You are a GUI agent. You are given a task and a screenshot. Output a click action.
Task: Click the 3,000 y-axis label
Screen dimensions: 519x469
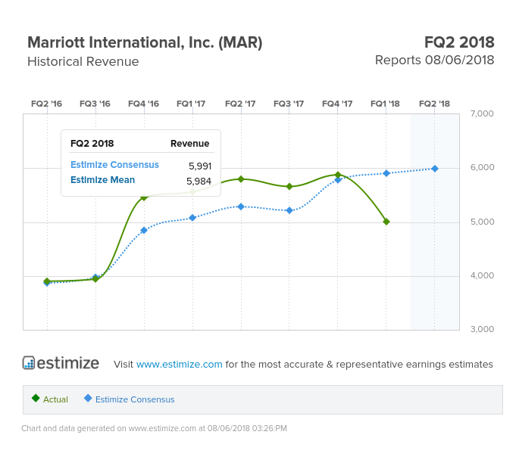pyautogui.click(x=483, y=329)
